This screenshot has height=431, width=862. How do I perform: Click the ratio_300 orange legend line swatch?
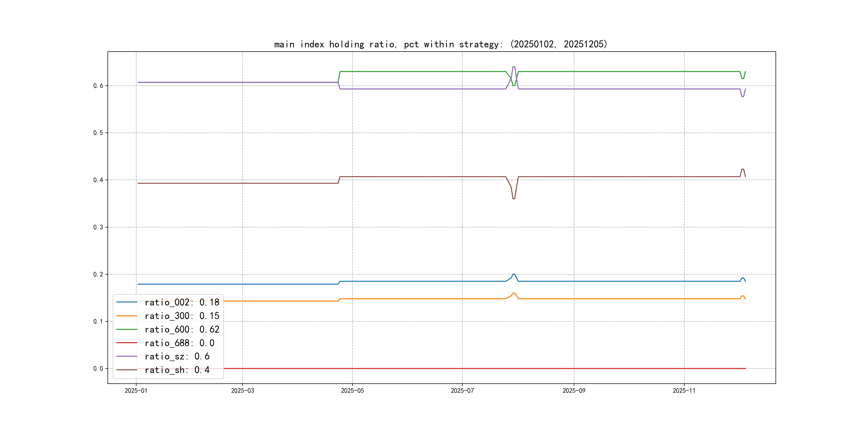coord(126,316)
